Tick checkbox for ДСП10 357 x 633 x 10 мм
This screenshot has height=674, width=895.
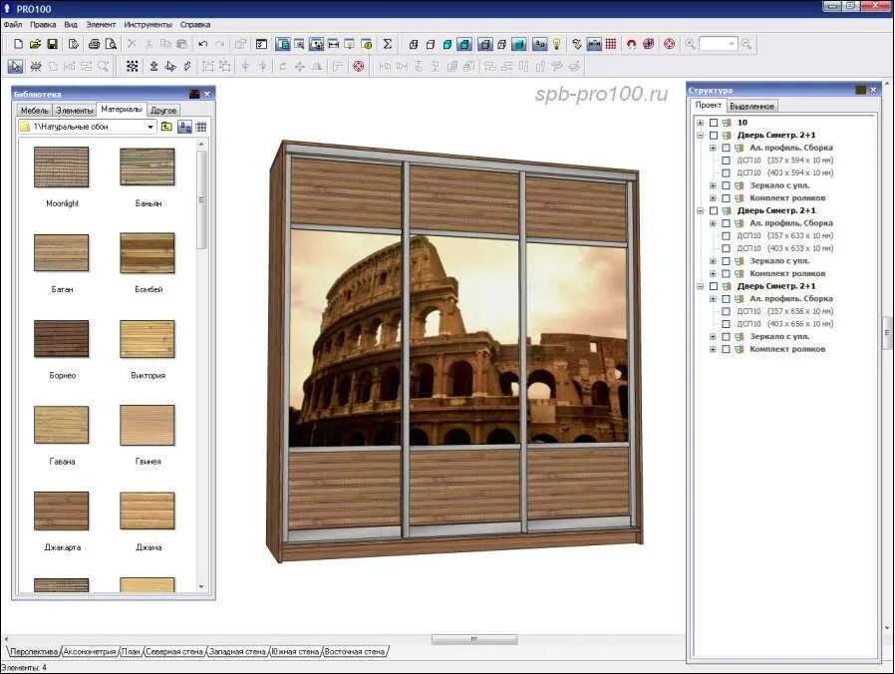[726, 235]
